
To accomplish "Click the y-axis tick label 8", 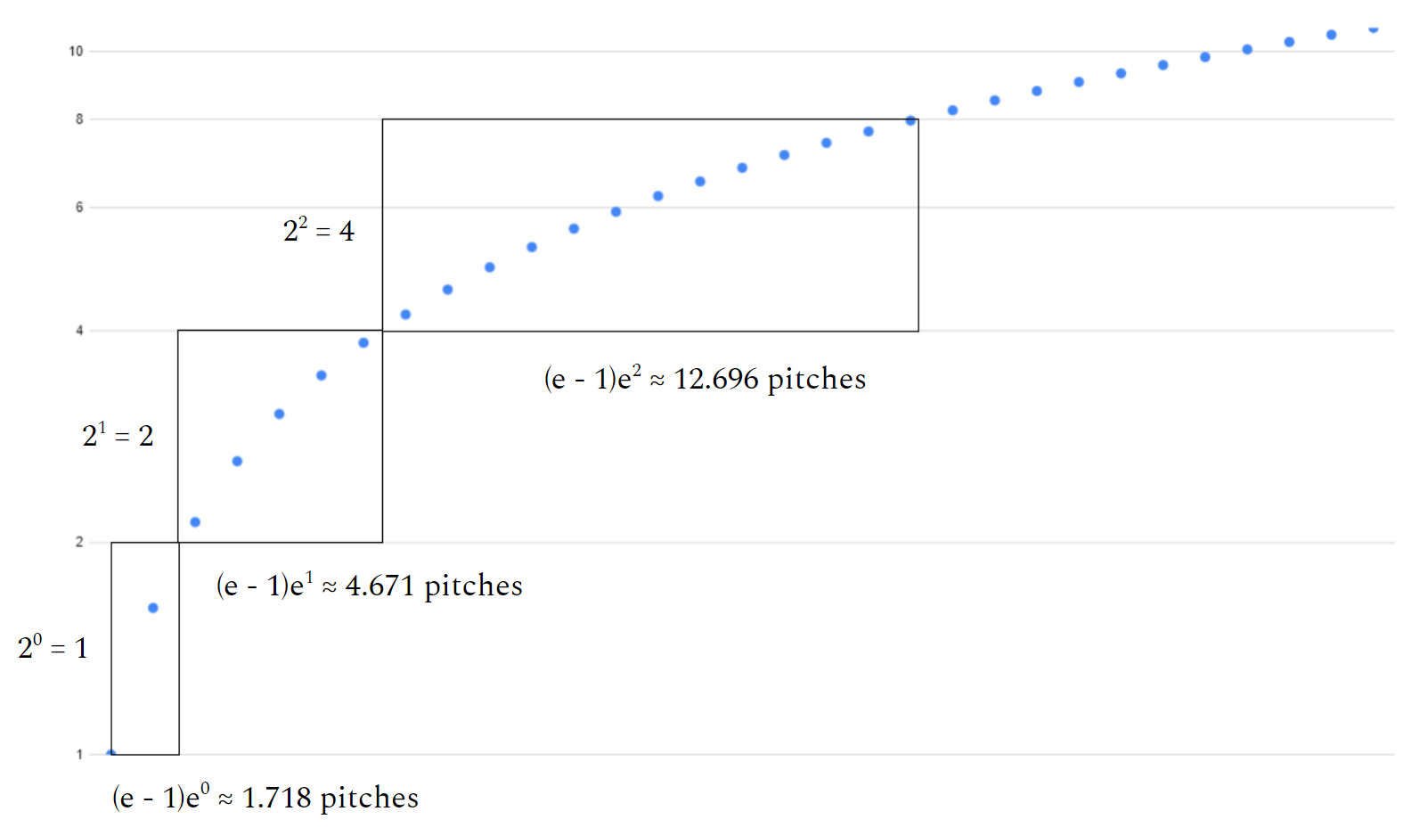I will (79, 119).
